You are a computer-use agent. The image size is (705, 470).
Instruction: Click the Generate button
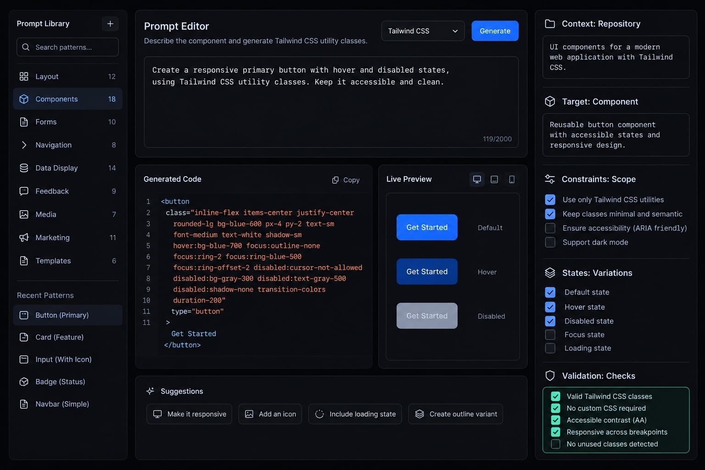[x=495, y=31]
